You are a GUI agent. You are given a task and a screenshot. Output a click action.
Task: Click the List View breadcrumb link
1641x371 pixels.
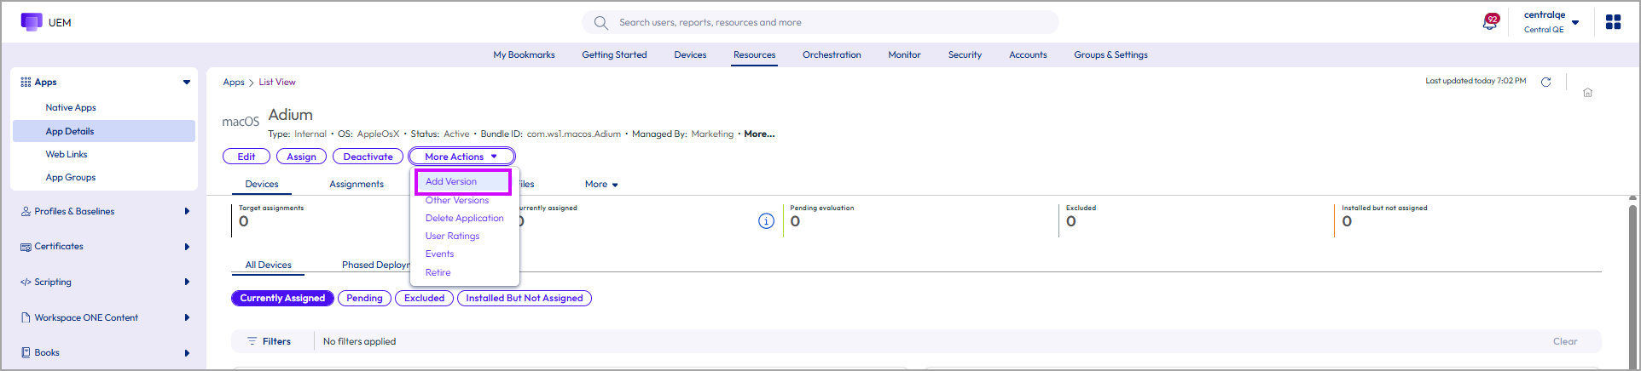click(277, 83)
